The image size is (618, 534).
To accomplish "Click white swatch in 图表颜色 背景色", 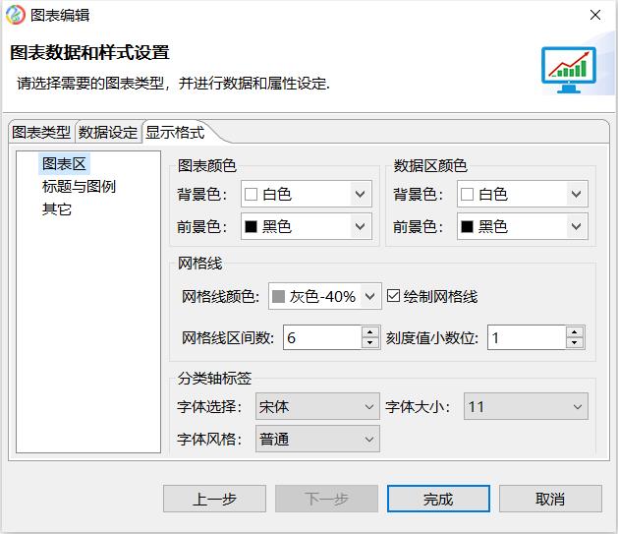I will [x=252, y=194].
